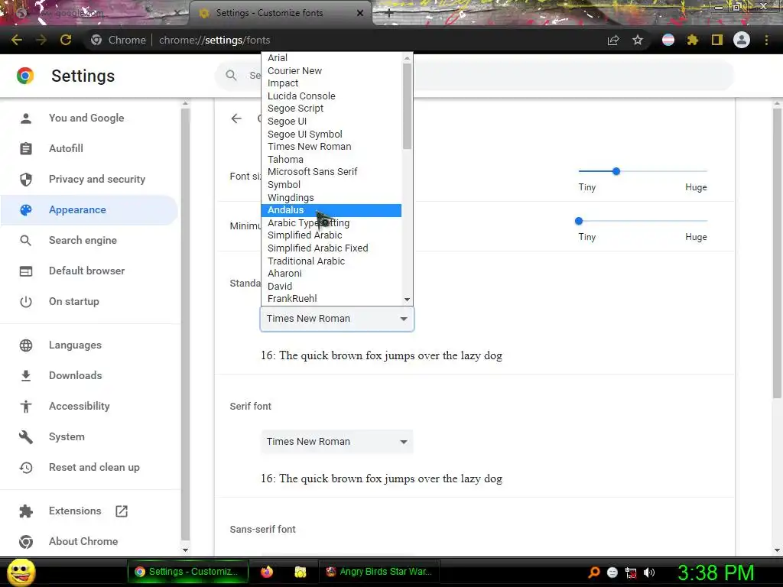783x587 pixels.
Task: Open the Serif font dropdown
Action: [x=337, y=442]
